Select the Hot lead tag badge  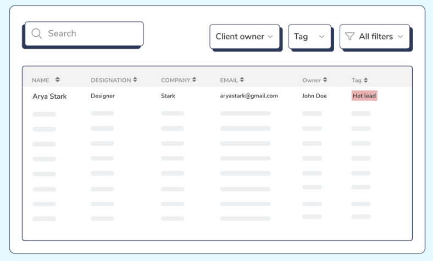pyautogui.click(x=364, y=95)
